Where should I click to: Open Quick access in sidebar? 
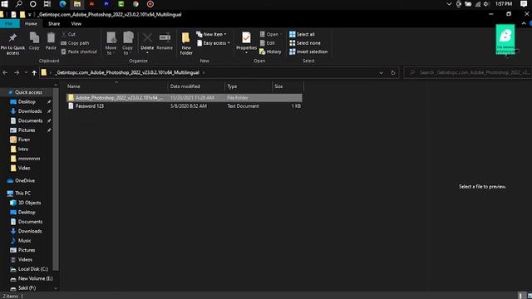[28, 92]
